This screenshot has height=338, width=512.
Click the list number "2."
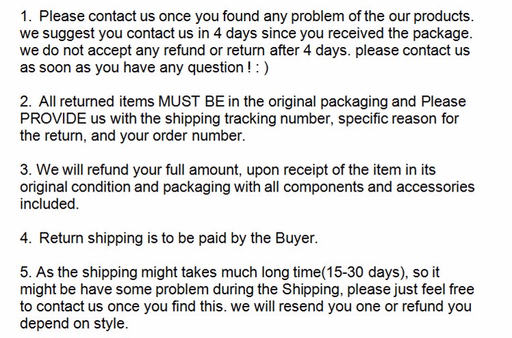tap(26, 102)
